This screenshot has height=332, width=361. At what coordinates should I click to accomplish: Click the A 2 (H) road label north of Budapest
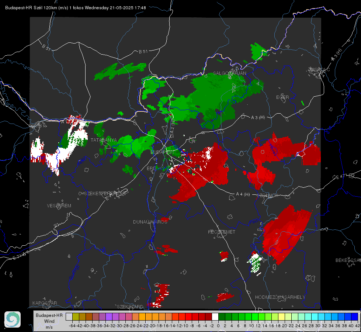[173, 127]
